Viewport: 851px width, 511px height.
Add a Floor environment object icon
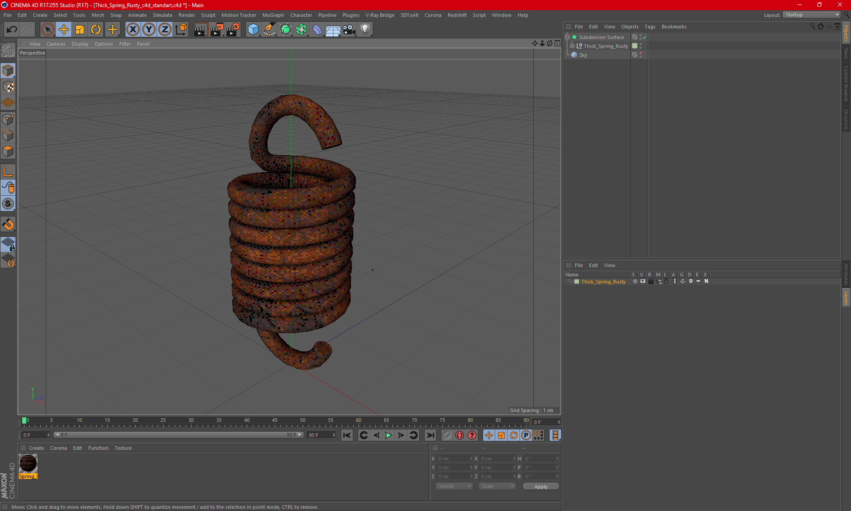[333, 30]
